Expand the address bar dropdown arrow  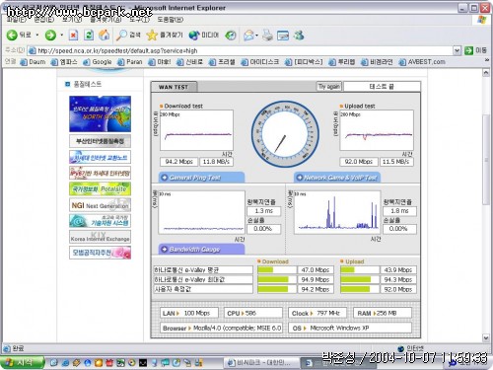point(457,50)
